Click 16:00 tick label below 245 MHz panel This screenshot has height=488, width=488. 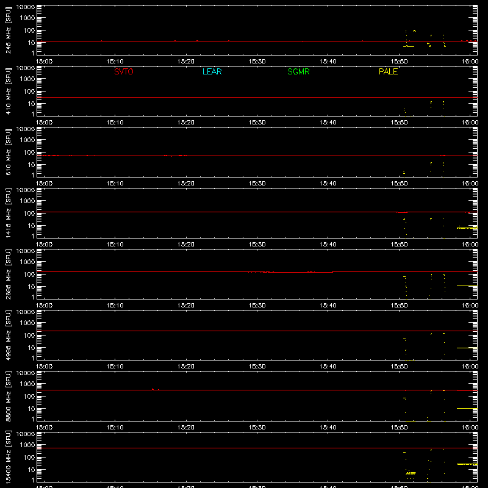click(x=470, y=62)
